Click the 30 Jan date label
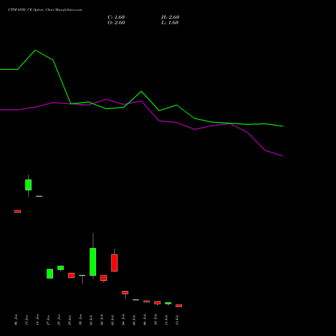This screenshot has height=336, width=336. click(81, 320)
